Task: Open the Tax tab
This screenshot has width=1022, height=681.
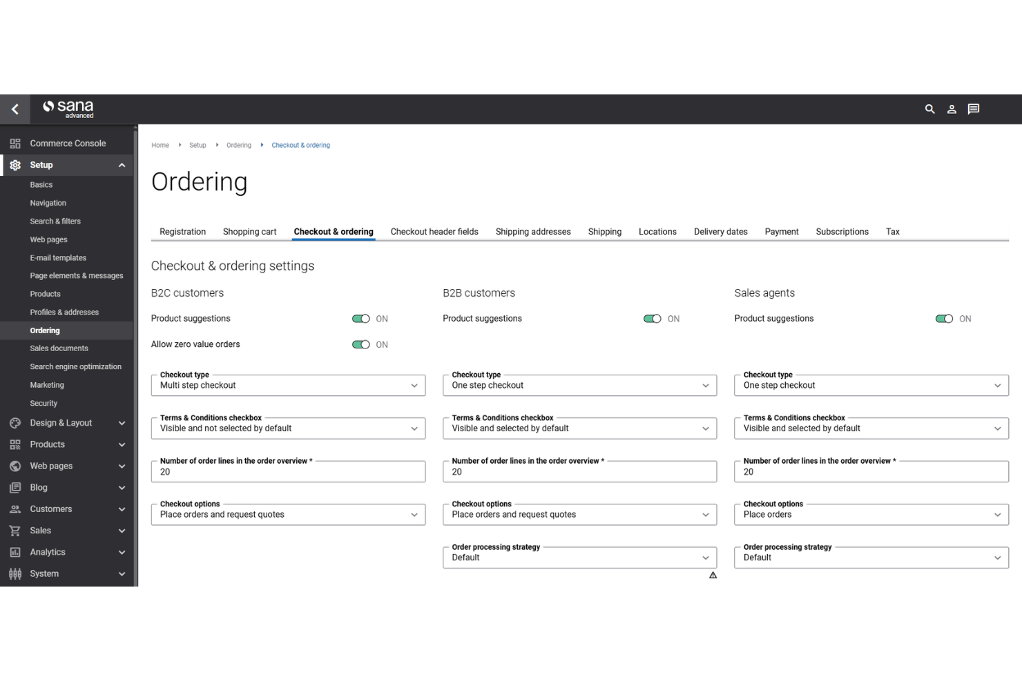Action: pos(892,232)
